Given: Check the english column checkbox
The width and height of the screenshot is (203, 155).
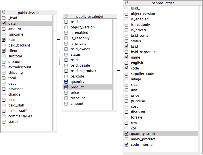Looking at the screenshot, I should click(126, 63).
